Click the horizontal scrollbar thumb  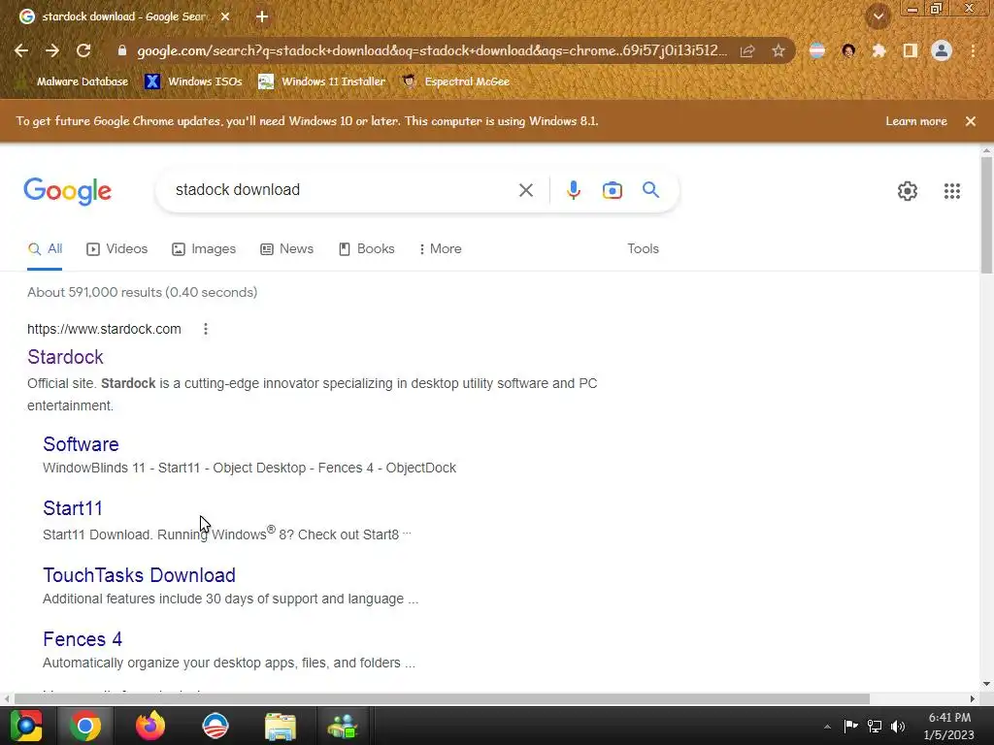pyautogui.click(x=442, y=698)
